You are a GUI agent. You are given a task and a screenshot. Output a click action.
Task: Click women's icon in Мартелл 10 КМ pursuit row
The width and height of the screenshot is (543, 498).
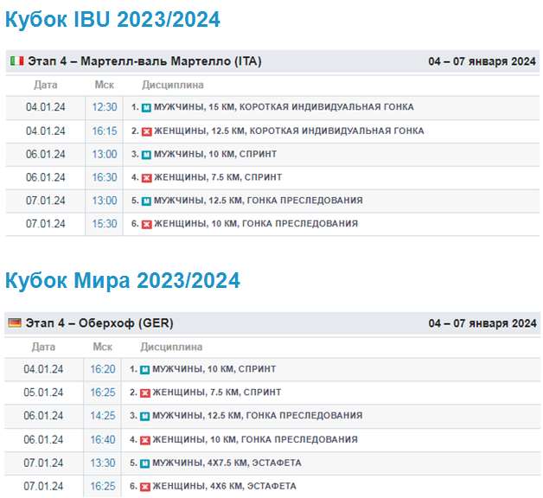146,224
